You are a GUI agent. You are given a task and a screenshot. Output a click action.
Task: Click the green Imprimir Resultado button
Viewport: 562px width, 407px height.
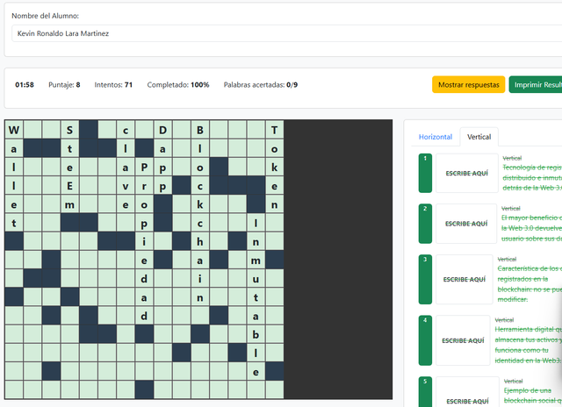(x=536, y=85)
